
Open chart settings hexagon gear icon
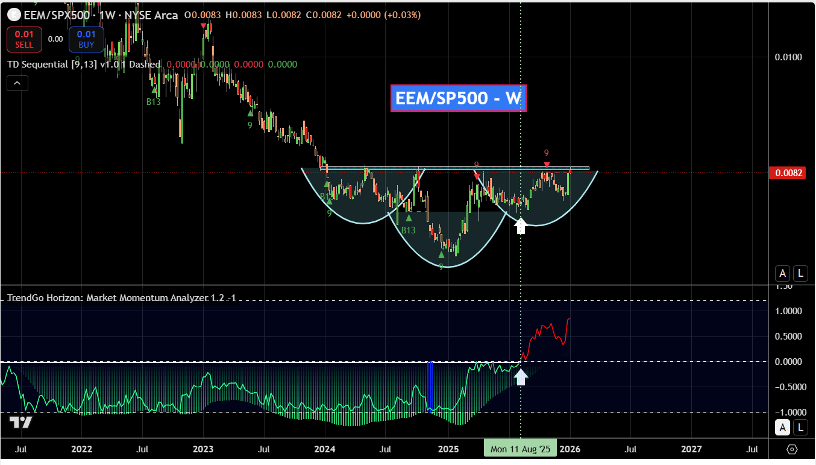coord(792,450)
